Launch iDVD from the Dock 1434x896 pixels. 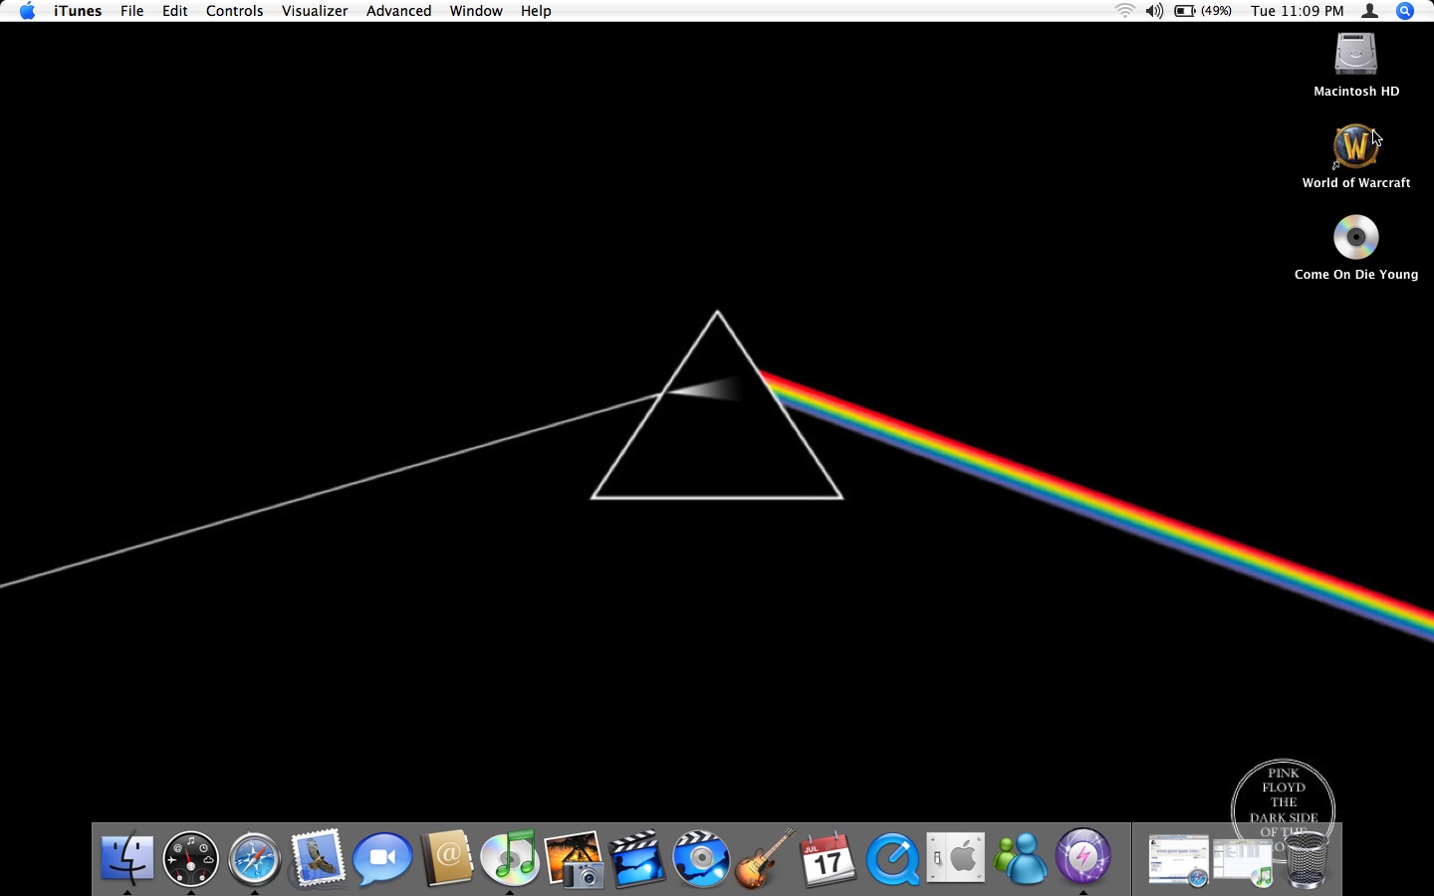click(x=701, y=858)
